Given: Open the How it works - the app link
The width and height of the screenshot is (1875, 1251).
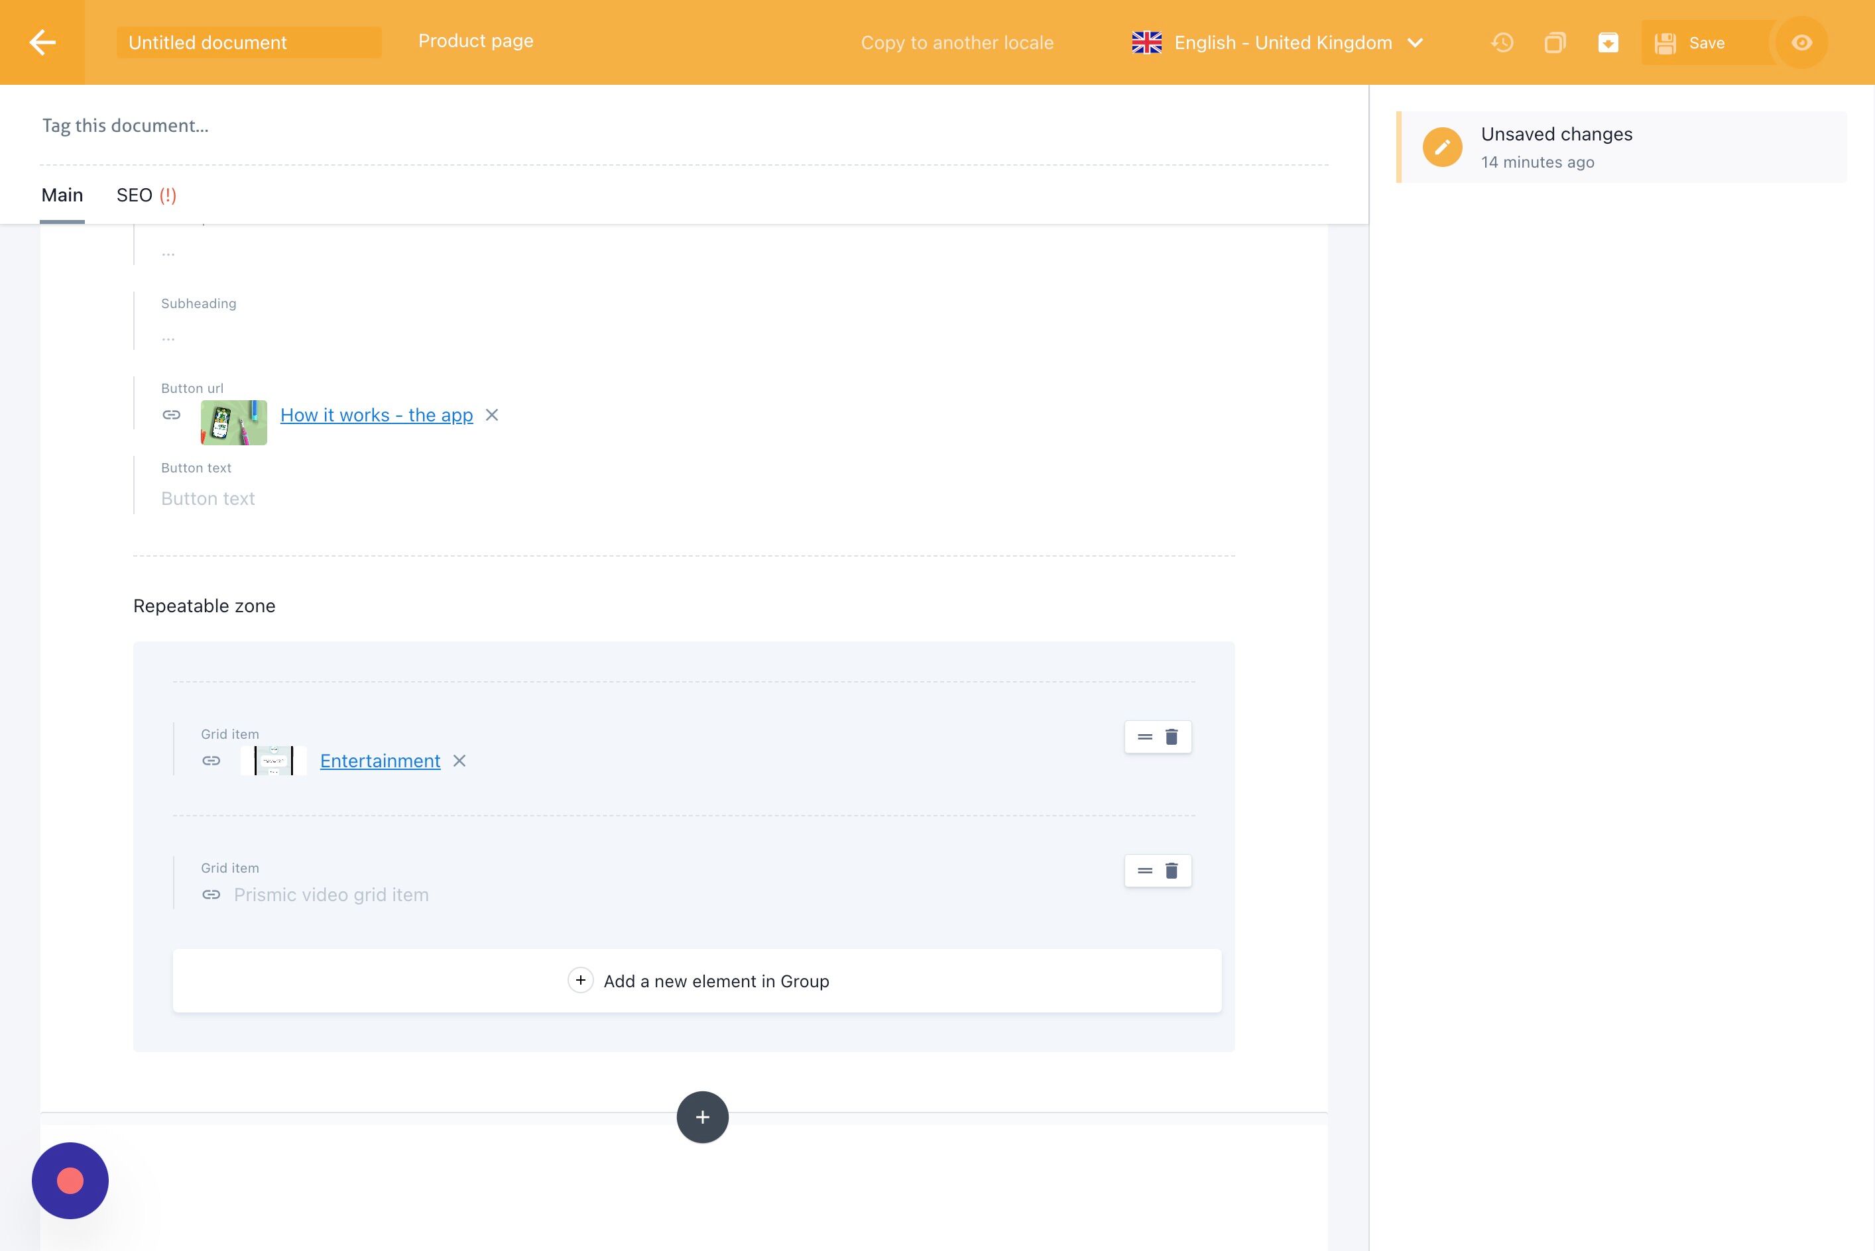Looking at the screenshot, I should click(377, 415).
